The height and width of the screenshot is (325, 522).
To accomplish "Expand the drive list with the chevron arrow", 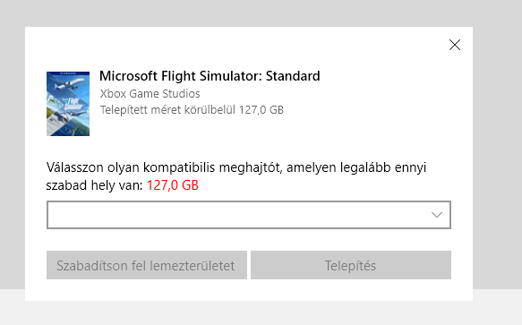I will tap(436, 215).
